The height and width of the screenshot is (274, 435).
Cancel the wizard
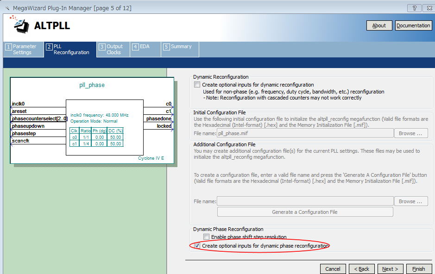[x=333, y=269]
